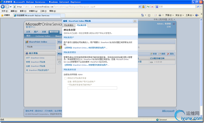Click the help icon next to Admin welcome

click(x=174, y=24)
